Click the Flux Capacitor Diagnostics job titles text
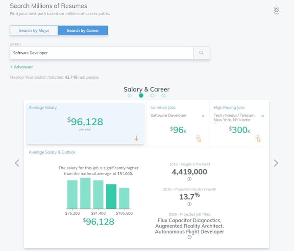Screen dimensions: 294x251 [x=189, y=226]
